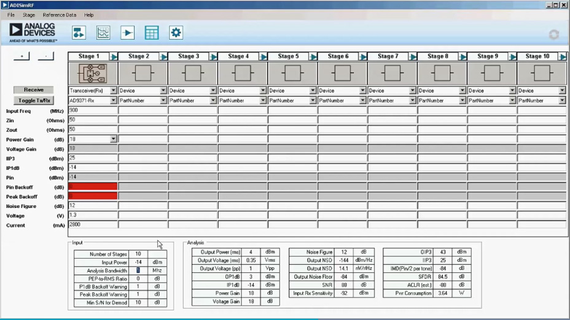This screenshot has width=570, height=320.
Task: Select the Stage 3 empty block symbol
Action: [x=192, y=73]
